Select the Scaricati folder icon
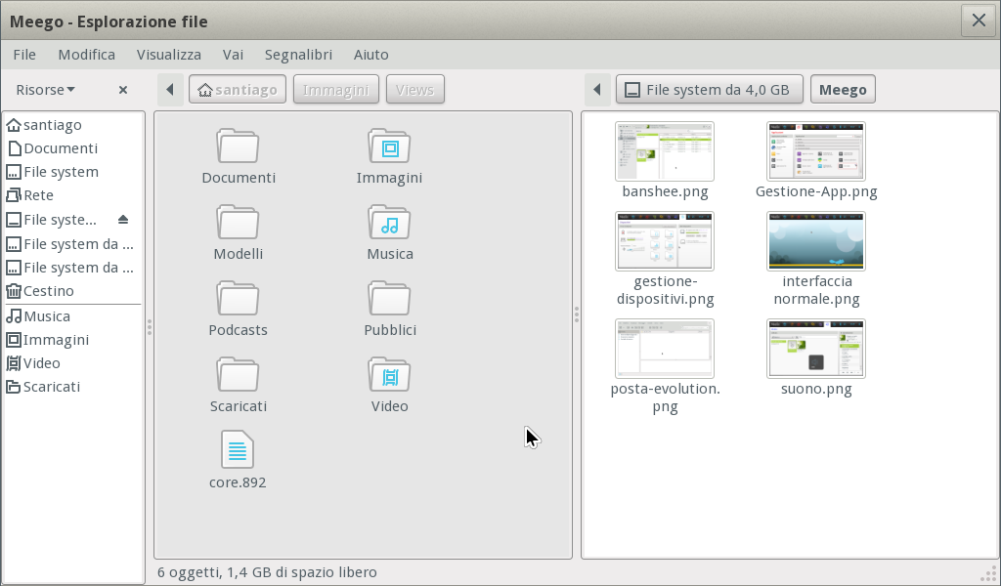Screen dimensions: 1001x586 tap(238, 375)
